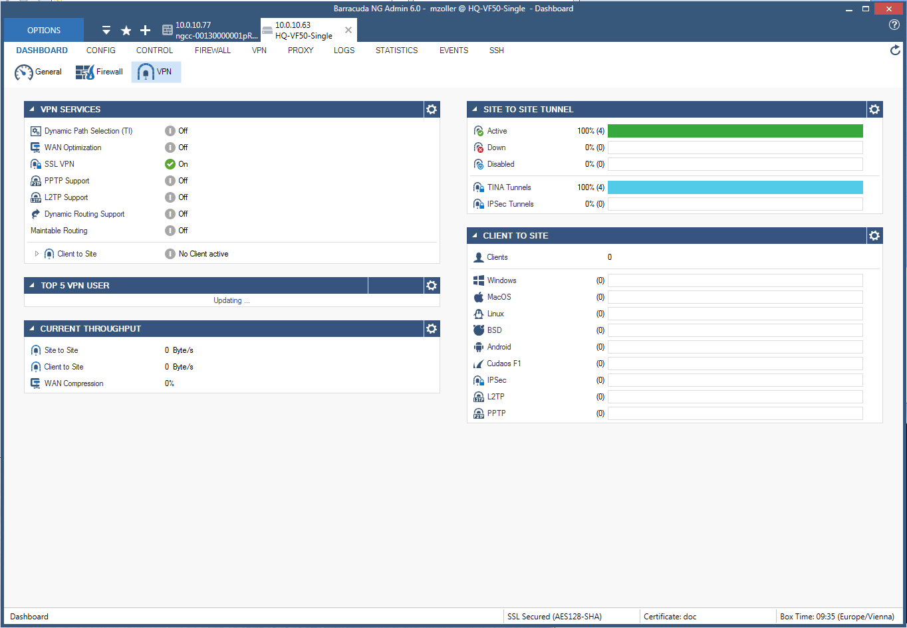Screen dimensions: 907x628
Task: Switch to the CONFIG tab
Action: click(x=101, y=51)
